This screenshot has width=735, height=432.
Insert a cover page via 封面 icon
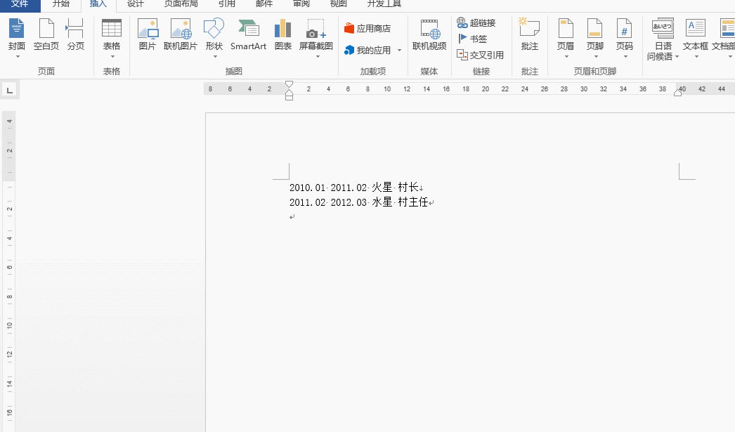[x=17, y=29]
